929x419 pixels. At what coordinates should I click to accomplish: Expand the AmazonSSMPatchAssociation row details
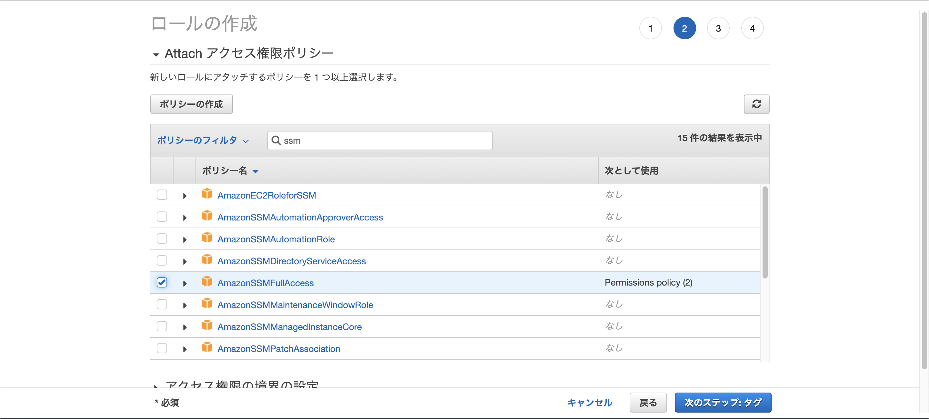185,350
